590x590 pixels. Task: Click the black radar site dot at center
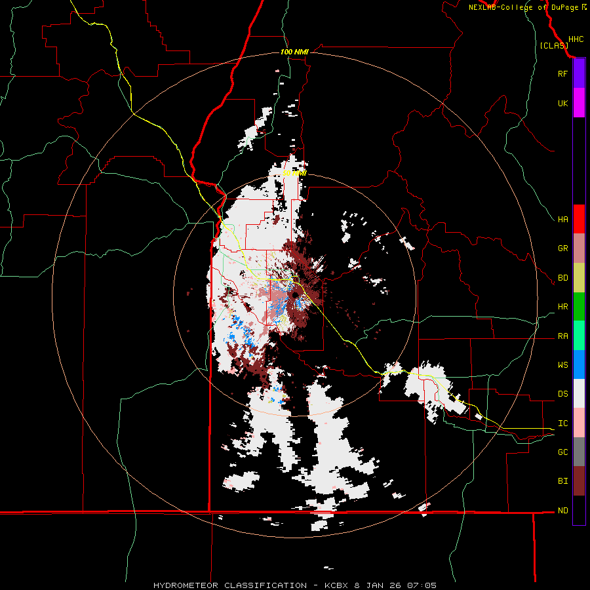tap(296, 294)
